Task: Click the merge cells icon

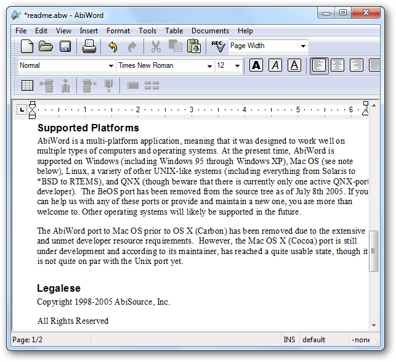Action: coord(133,86)
